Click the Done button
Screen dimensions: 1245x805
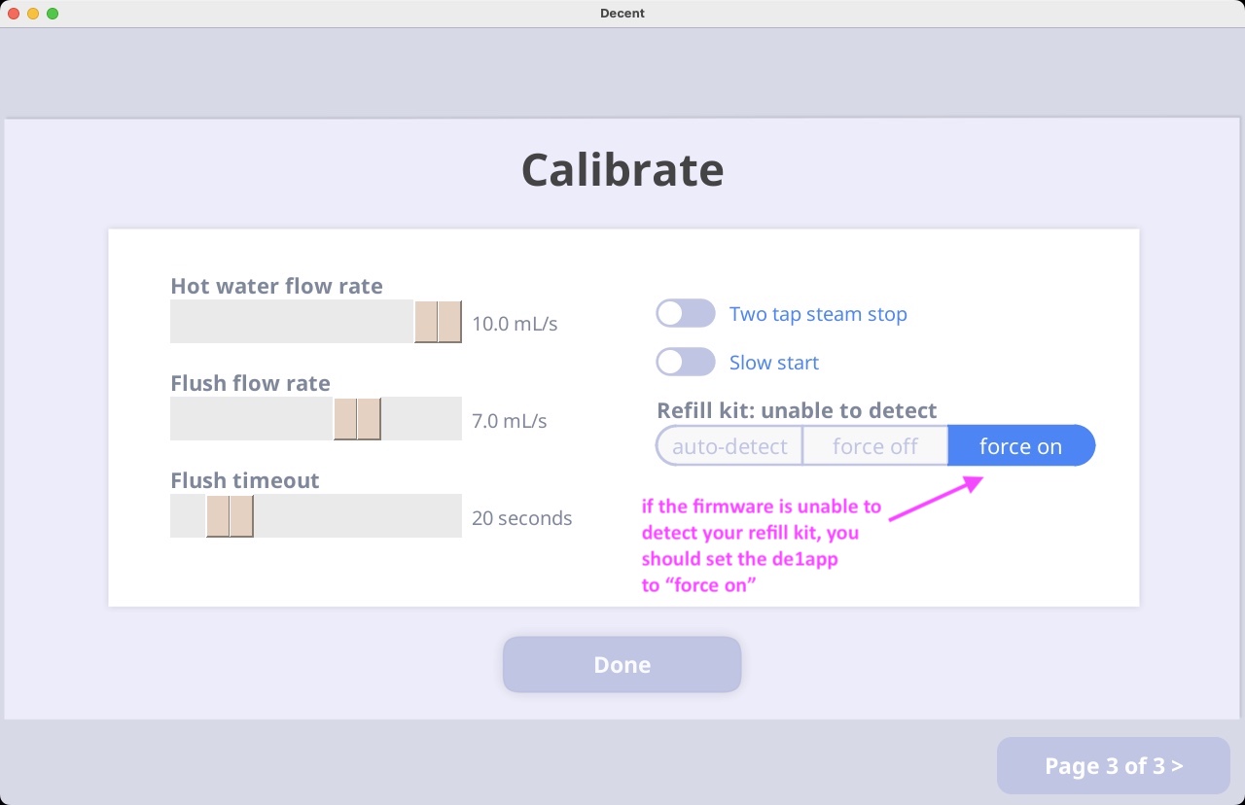coord(622,665)
